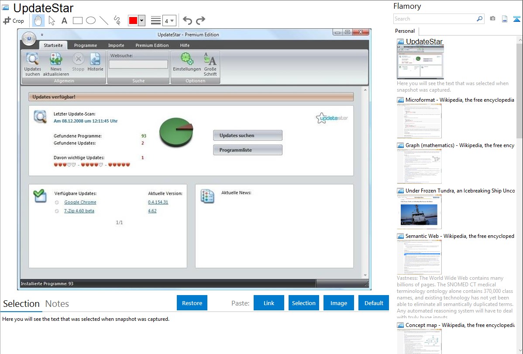Select the ellipse drawing tool
Image resolution: width=523 pixels, height=354 pixels.
click(91, 21)
